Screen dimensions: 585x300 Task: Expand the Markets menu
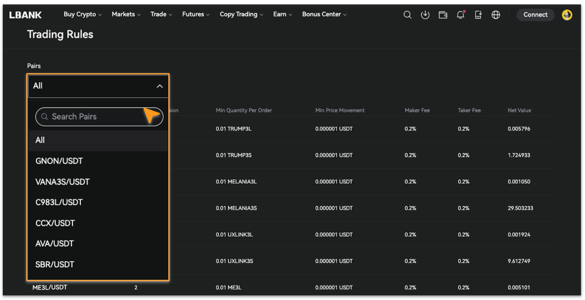pos(126,14)
